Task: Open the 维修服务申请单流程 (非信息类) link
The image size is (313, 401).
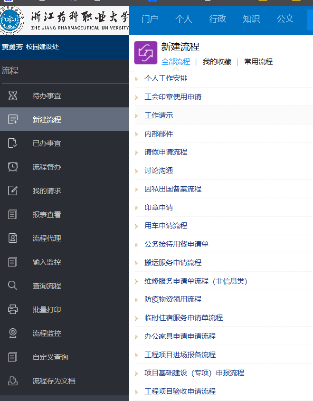Action: tap(196, 281)
